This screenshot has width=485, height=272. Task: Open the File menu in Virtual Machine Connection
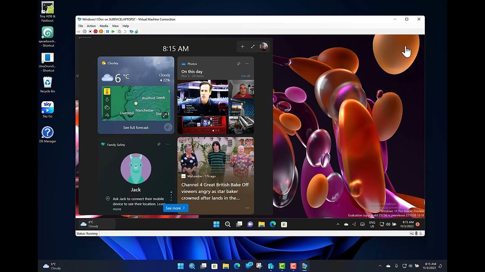[81, 26]
